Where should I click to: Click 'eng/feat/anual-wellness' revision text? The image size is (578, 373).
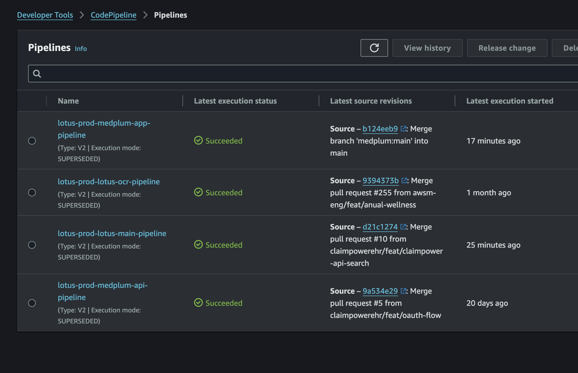click(x=373, y=205)
